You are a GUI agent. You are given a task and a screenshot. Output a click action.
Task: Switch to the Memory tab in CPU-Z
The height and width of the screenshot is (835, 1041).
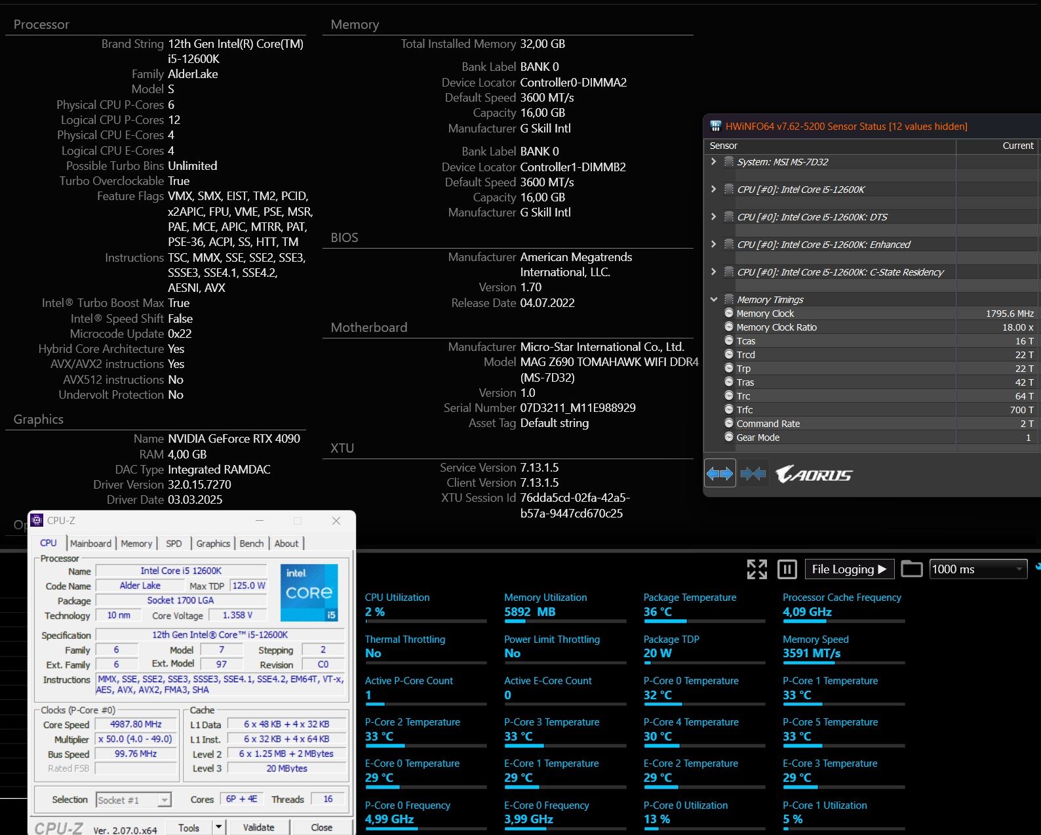(136, 544)
